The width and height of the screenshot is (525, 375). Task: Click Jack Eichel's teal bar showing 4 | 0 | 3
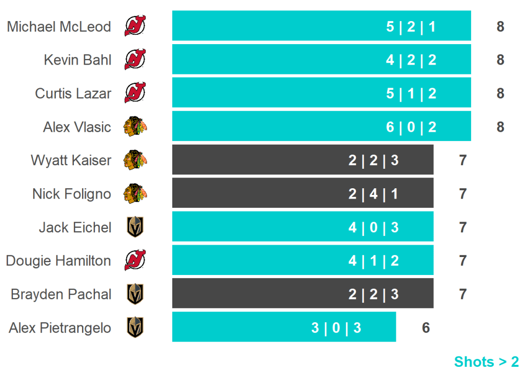[x=302, y=227]
